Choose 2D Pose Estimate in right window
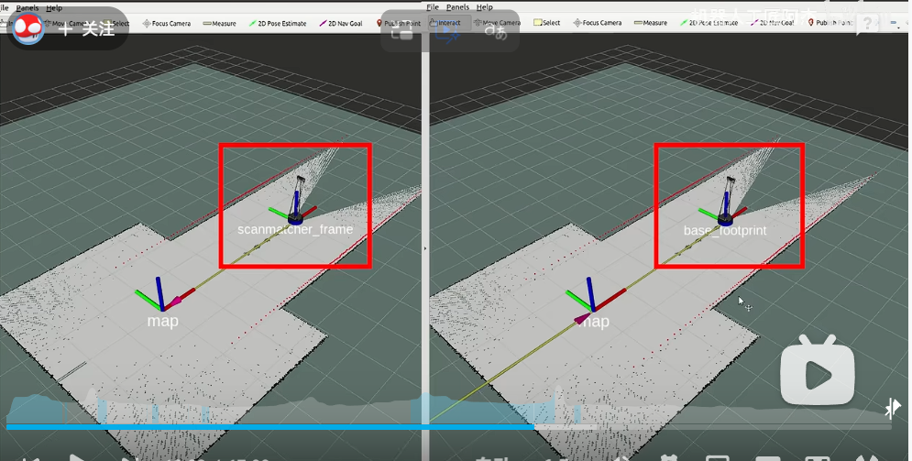Screen dimensions: 912x461 point(709,23)
